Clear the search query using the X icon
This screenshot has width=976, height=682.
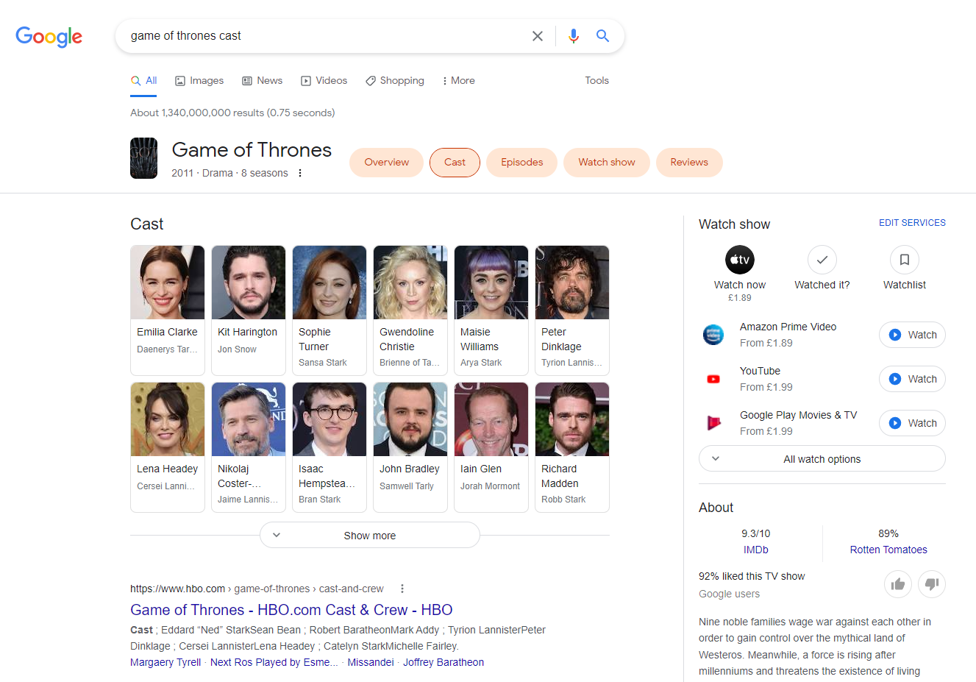pyautogui.click(x=538, y=35)
